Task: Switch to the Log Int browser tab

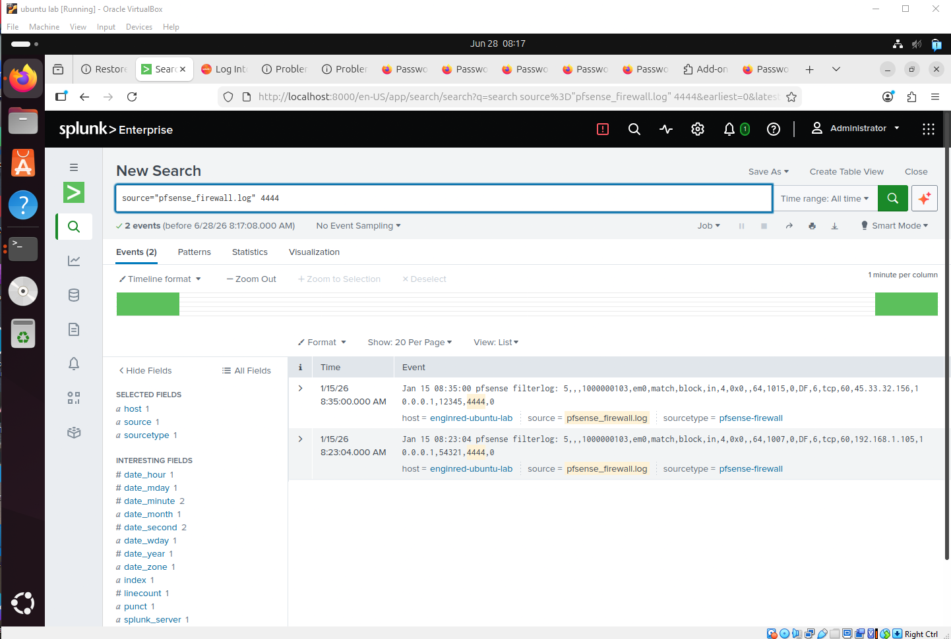Action: point(224,69)
